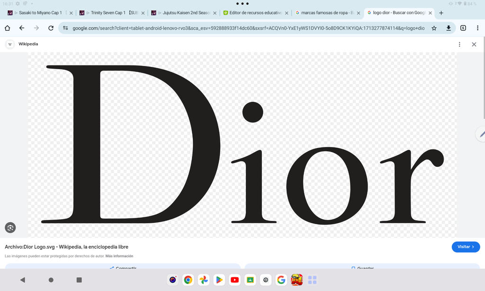Close the marcas famosas de ropa tab
The height and width of the screenshot is (291, 485).
coord(358,13)
